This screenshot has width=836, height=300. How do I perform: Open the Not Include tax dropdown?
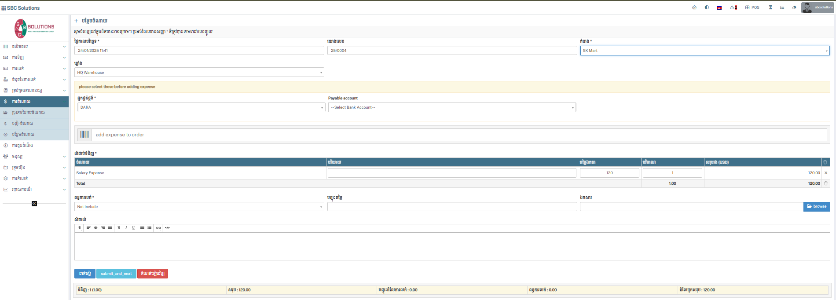tap(199, 207)
